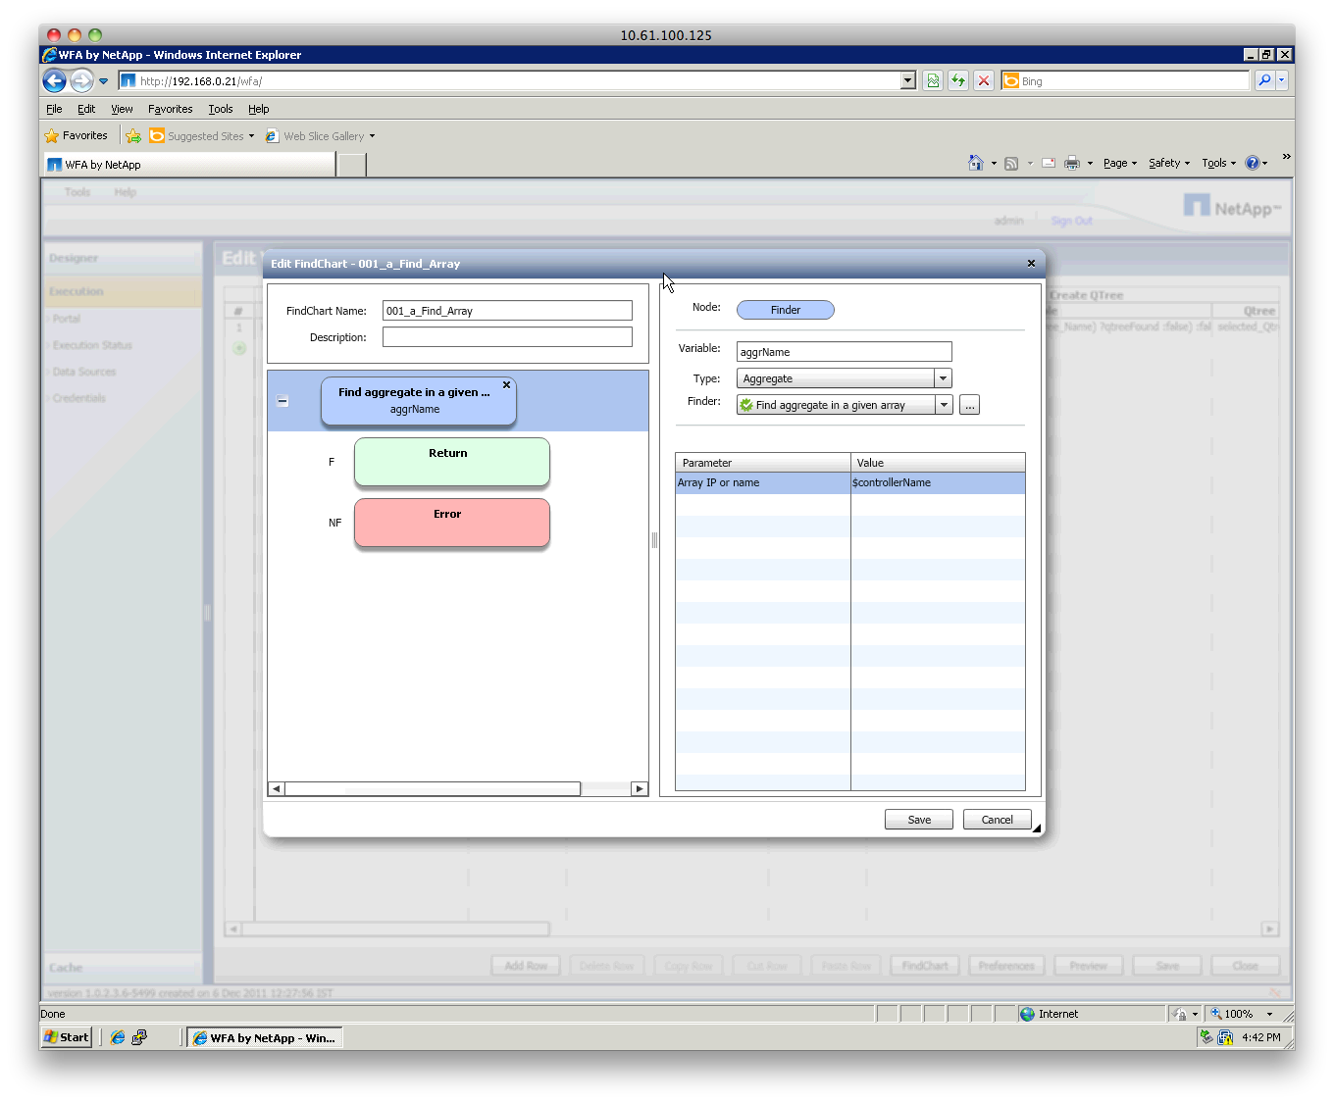Save the FindChart with Save button
This screenshot has height=1104, width=1334.
(918, 820)
